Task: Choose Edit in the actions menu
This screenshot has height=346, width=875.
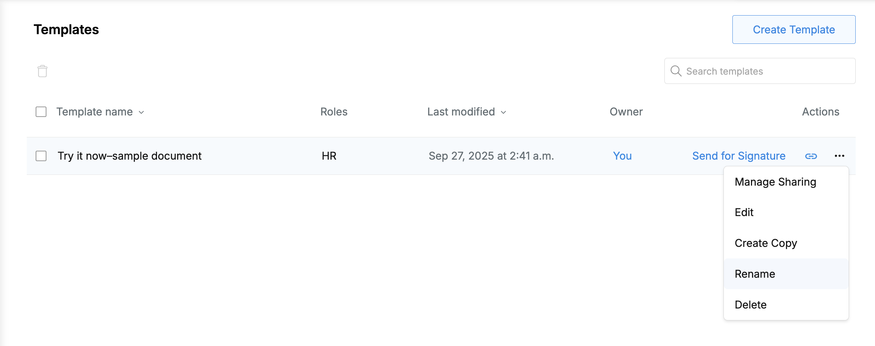Action: coord(786,212)
